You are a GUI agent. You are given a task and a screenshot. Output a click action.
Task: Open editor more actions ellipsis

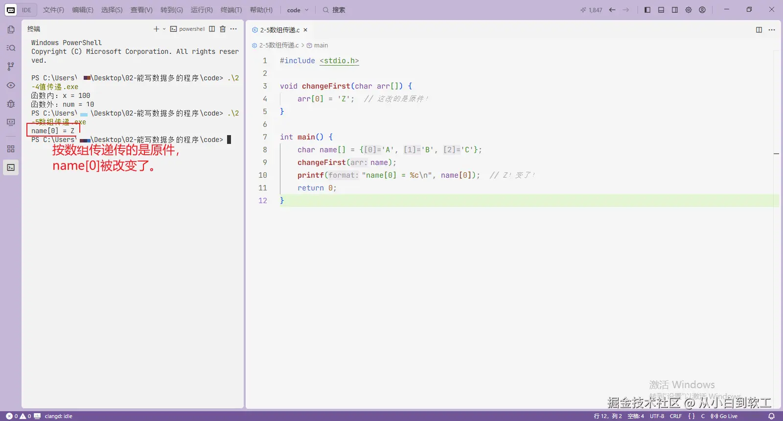pyautogui.click(x=772, y=30)
